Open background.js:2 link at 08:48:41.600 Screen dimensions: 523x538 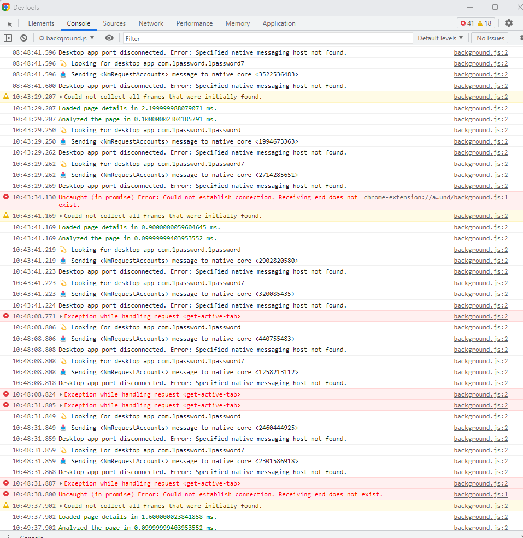click(x=481, y=86)
